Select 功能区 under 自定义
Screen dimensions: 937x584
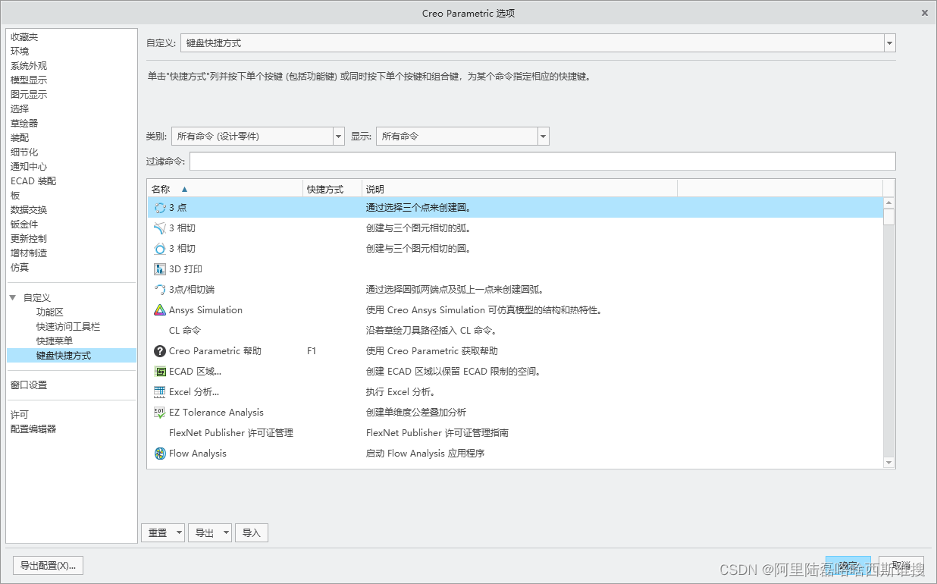pos(50,312)
